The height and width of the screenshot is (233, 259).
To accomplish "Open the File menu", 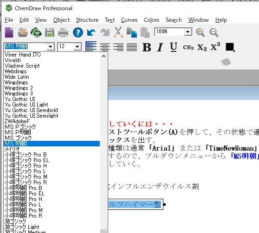I will pyautogui.click(x=9, y=20).
